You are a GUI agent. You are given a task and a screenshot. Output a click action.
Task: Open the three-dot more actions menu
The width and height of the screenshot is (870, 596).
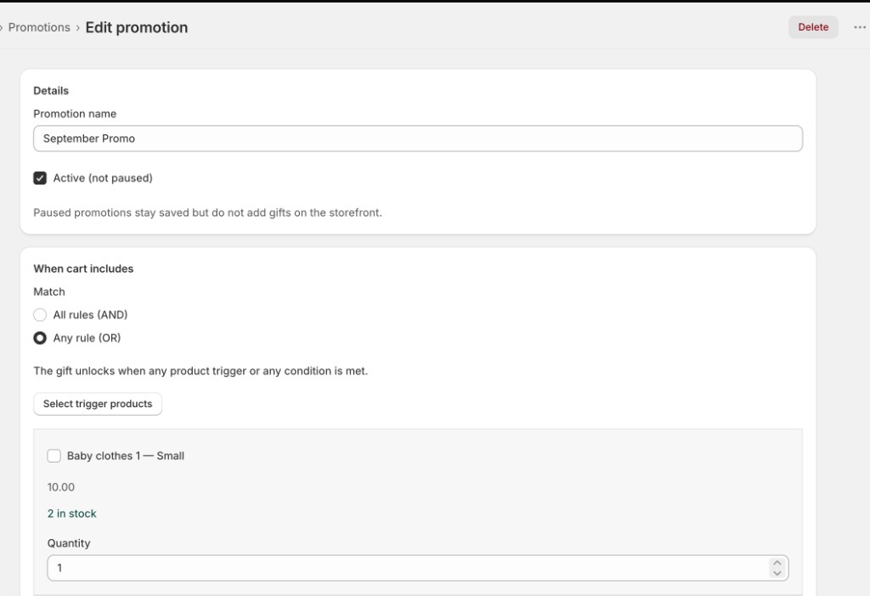click(x=860, y=27)
